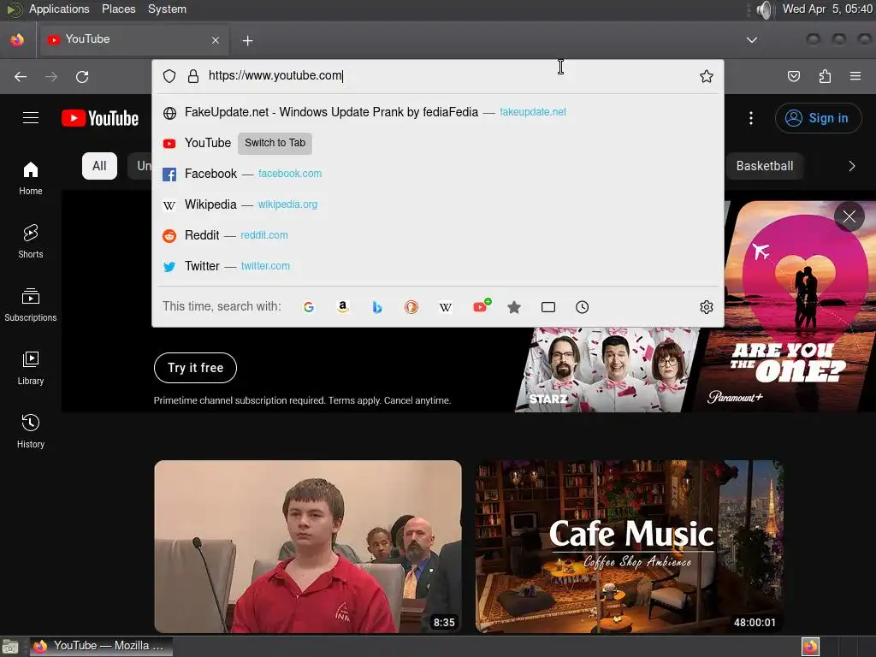876x657 pixels.
Task: Search with Wikipedia engine icon
Action: coord(445,307)
